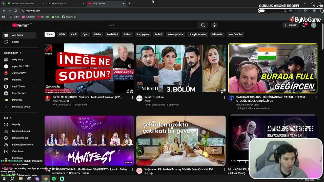
Task: Open the Oluştur create menu
Action: [x=290, y=25]
